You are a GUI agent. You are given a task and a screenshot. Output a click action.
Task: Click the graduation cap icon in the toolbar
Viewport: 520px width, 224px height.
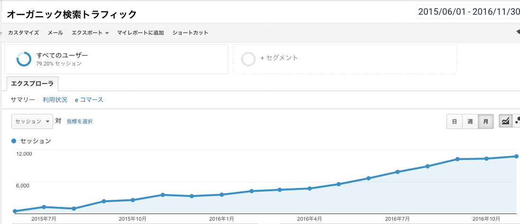click(x=518, y=32)
